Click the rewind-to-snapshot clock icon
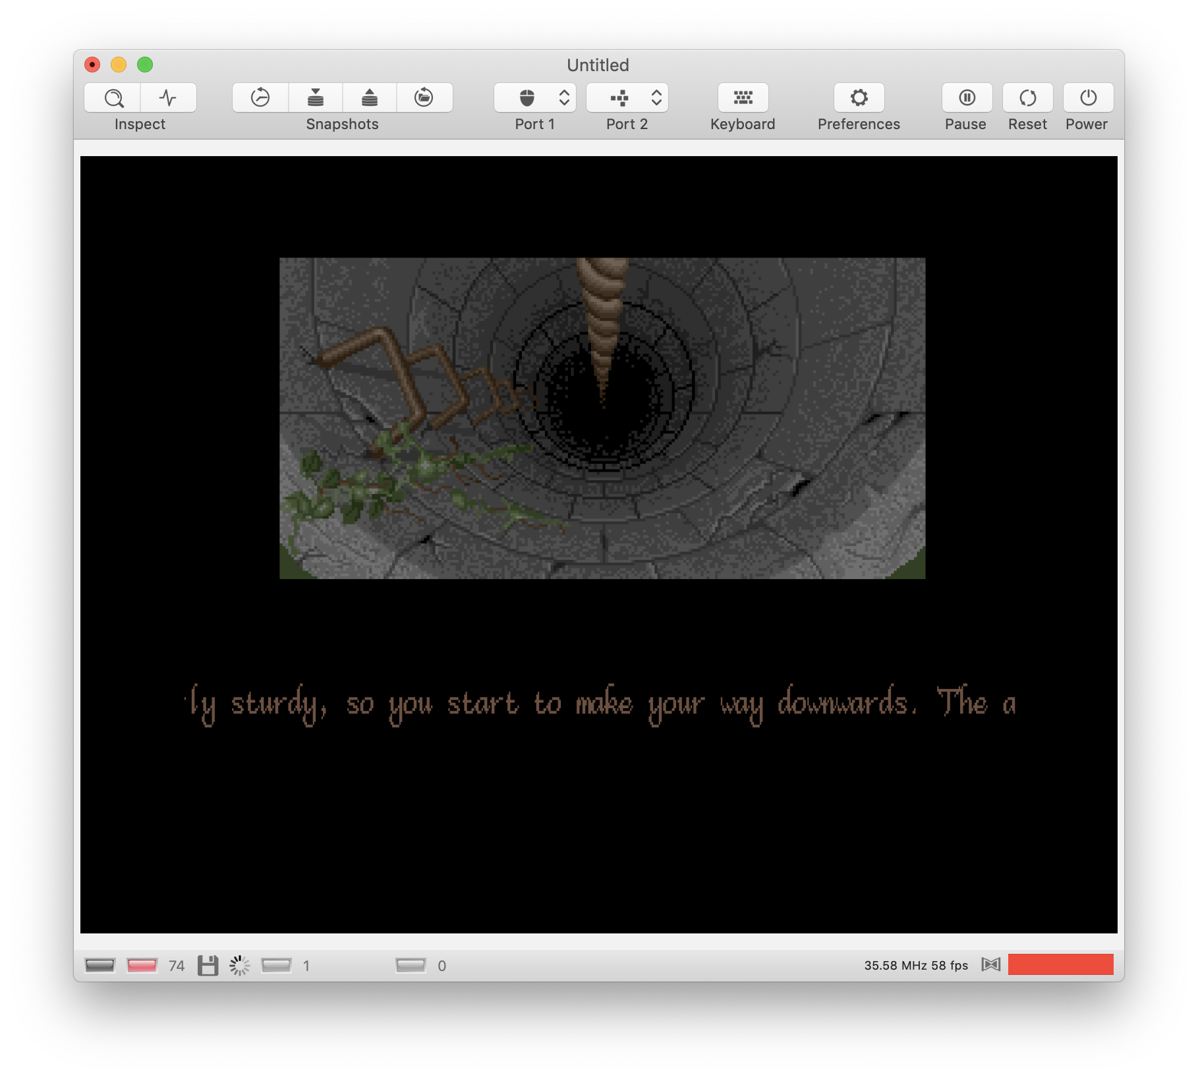The height and width of the screenshot is (1079, 1198). coord(260,98)
